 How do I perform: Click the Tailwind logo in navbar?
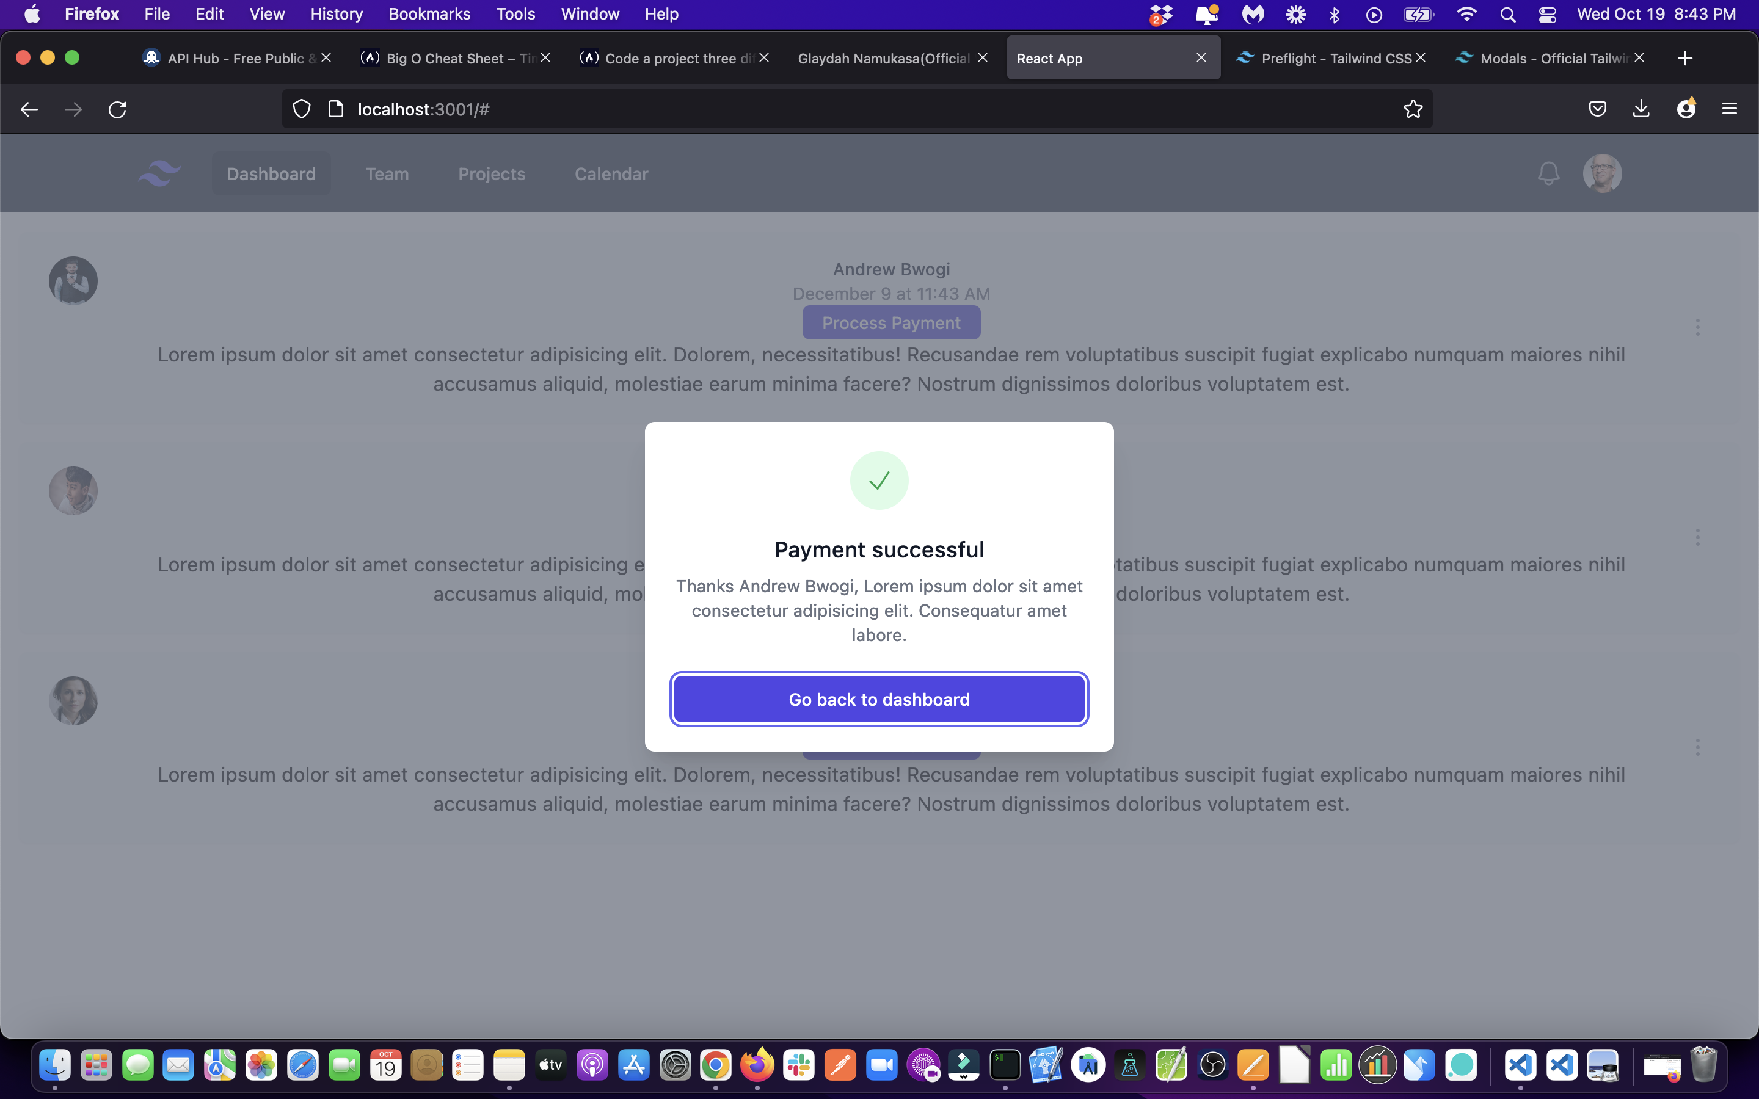pos(159,174)
